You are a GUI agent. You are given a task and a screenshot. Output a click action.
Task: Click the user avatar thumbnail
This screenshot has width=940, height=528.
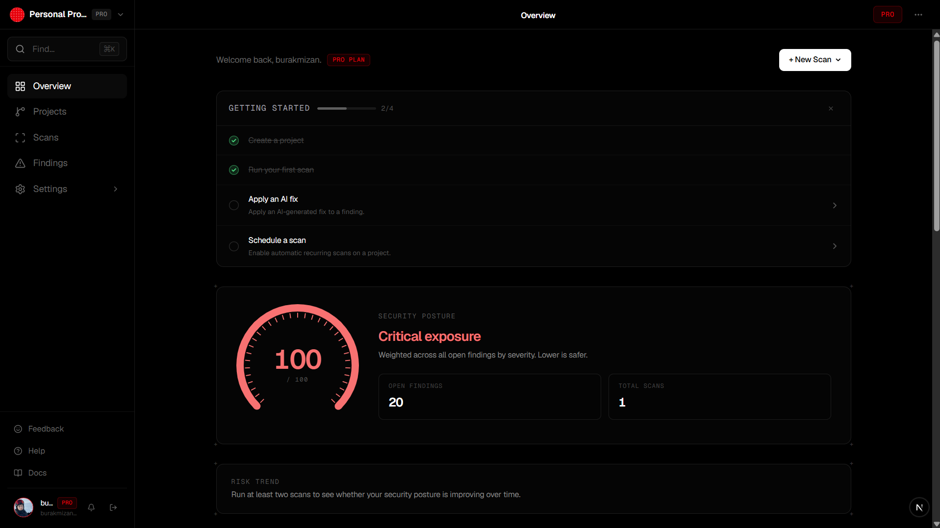coord(24,507)
